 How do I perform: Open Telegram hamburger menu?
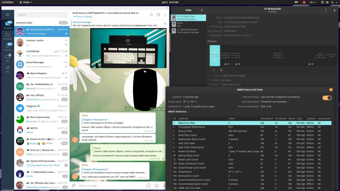[x=8, y=15]
